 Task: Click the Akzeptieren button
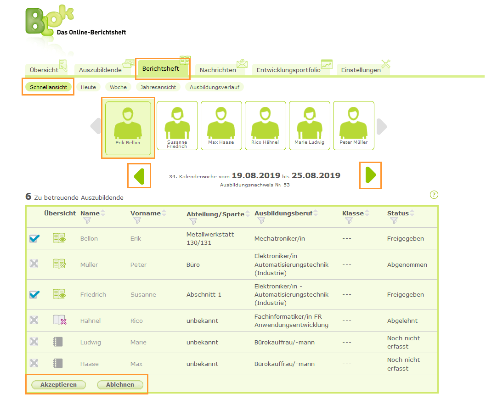pos(58,385)
